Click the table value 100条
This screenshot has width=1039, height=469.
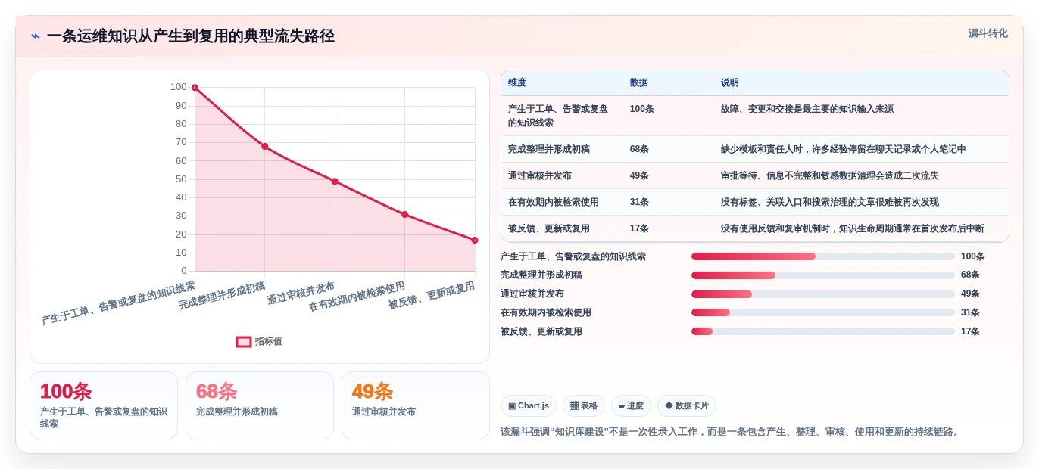(642, 109)
